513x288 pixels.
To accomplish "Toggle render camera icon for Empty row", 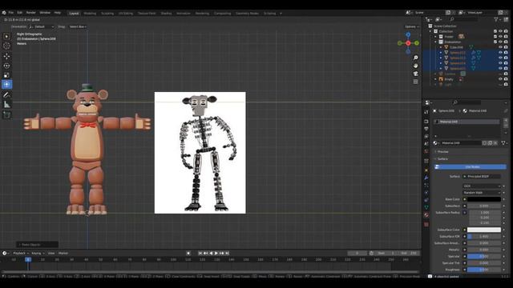I will (506, 79).
